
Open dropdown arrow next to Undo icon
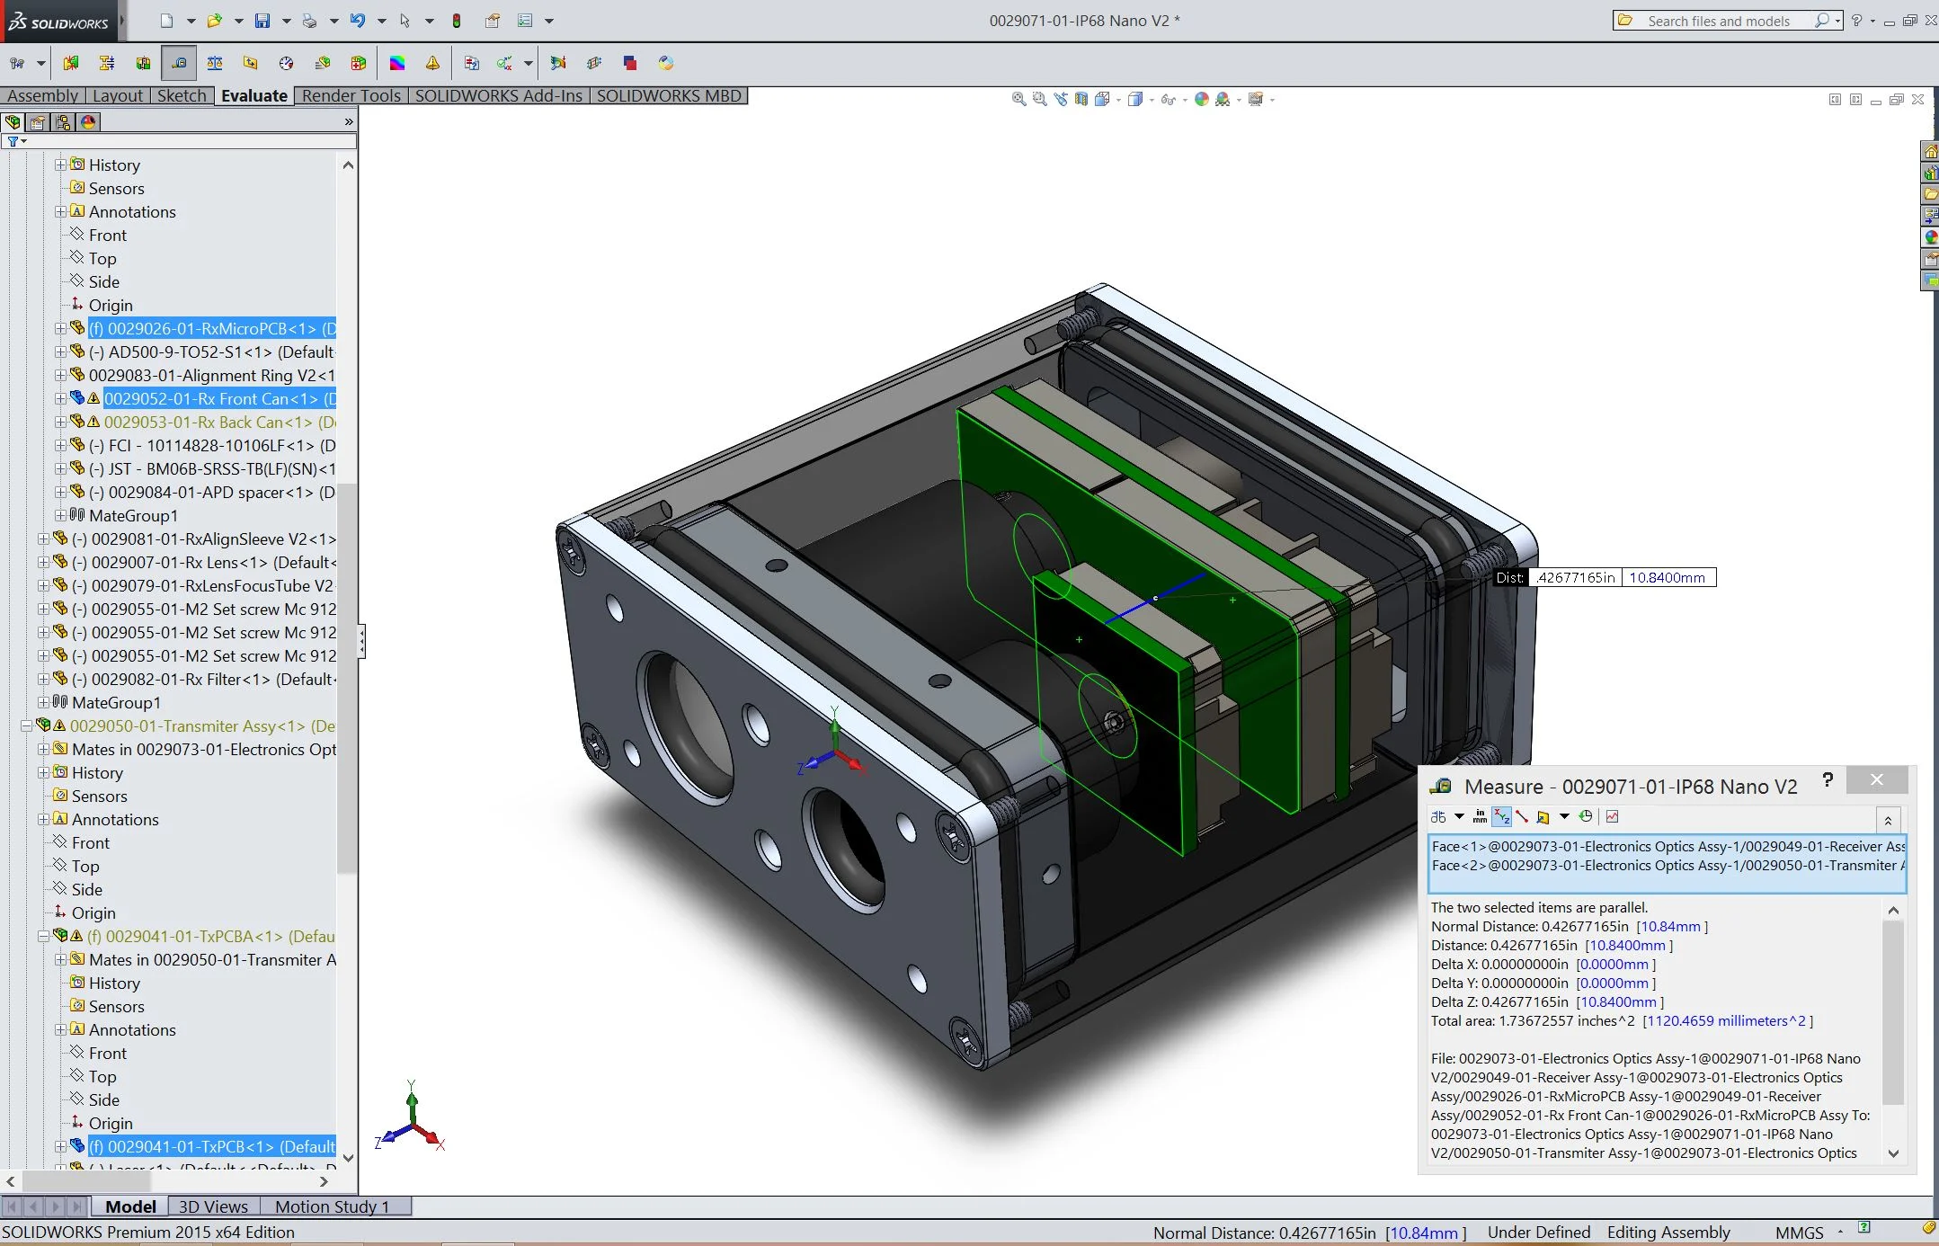point(381,21)
